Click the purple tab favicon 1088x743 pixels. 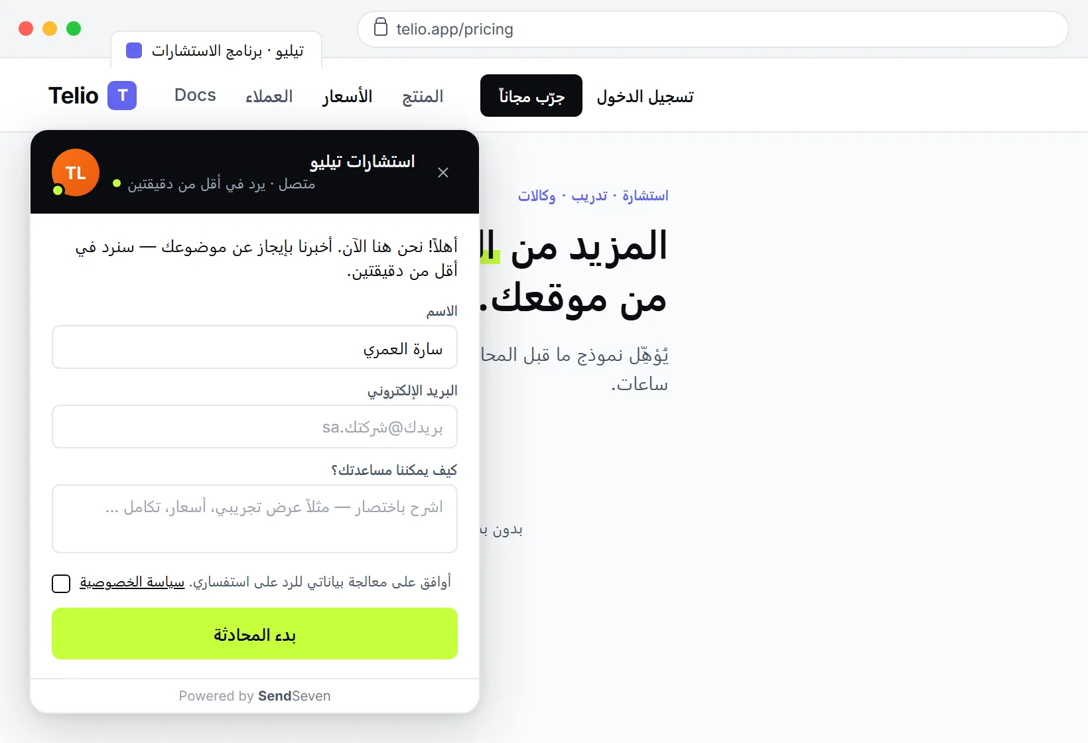click(x=134, y=50)
